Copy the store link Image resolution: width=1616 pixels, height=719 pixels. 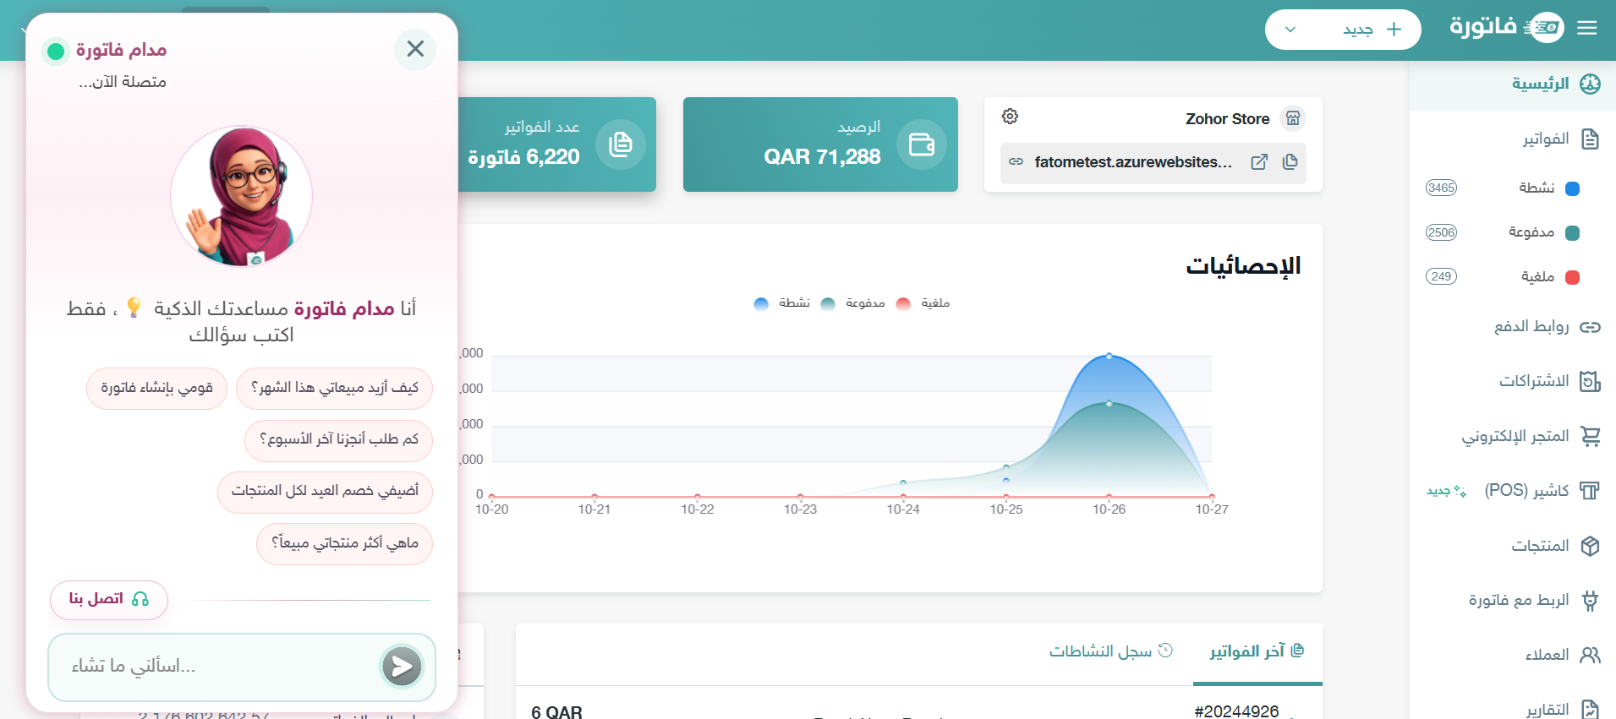coord(1290,161)
